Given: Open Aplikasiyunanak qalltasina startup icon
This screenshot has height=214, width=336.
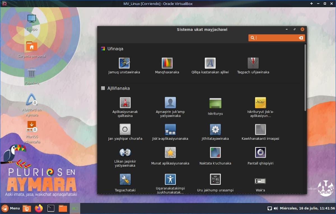Looking at the screenshot, I should pyautogui.click(x=125, y=103).
